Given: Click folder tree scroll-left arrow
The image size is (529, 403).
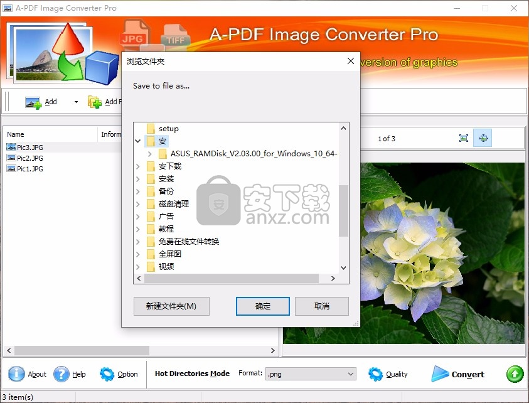Looking at the screenshot, I should 139,279.
